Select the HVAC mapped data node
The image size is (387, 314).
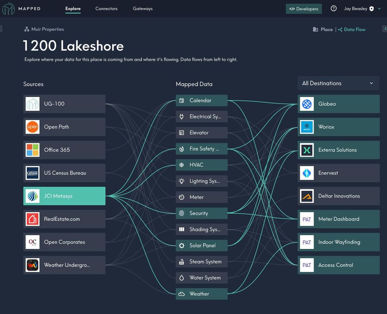[202, 165]
